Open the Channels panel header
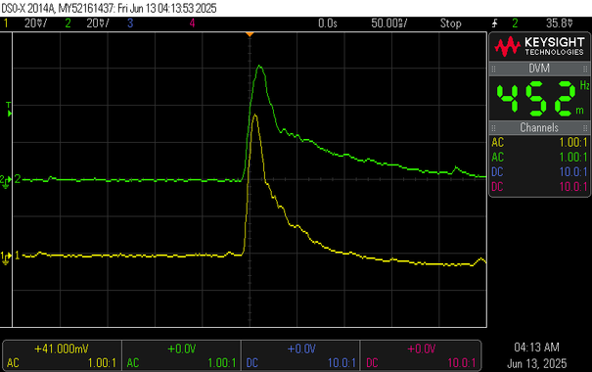The width and height of the screenshot is (592, 372). 539,127
